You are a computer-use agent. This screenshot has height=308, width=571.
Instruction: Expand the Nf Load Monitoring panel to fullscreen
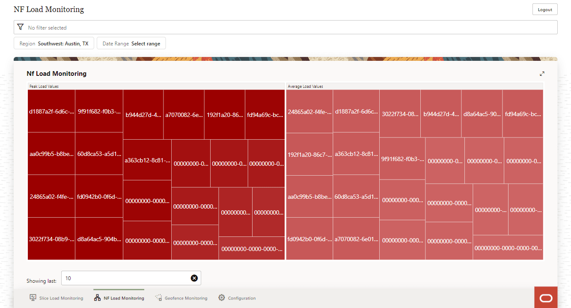tap(542, 74)
